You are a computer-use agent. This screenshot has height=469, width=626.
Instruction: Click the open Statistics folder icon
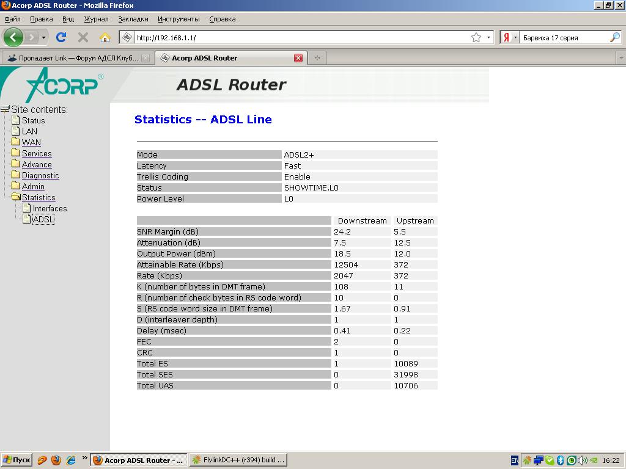point(16,197)
